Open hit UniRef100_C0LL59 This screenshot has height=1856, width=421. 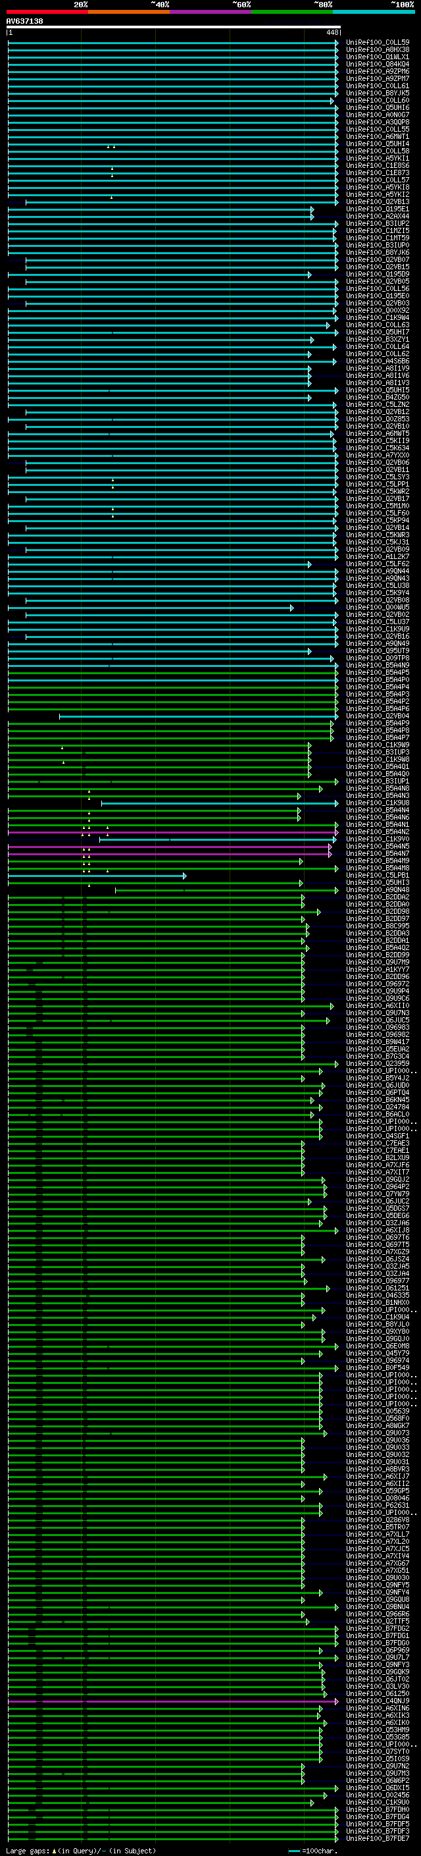(x=377, y=43)
